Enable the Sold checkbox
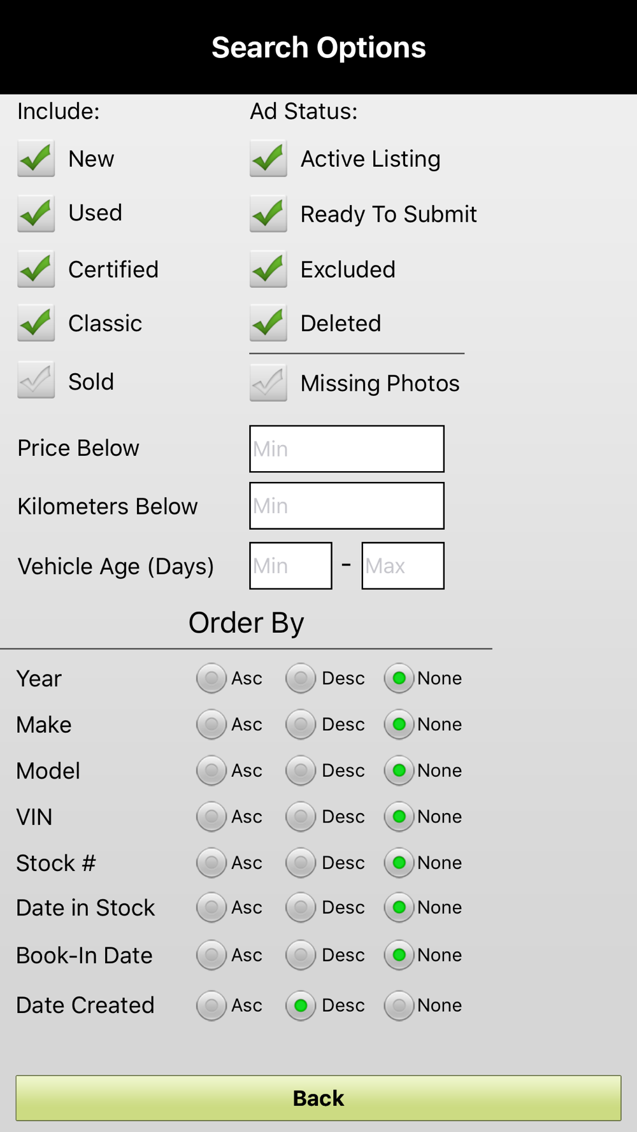The width and height of the screenshot is (637, 1132). point(36,381)
